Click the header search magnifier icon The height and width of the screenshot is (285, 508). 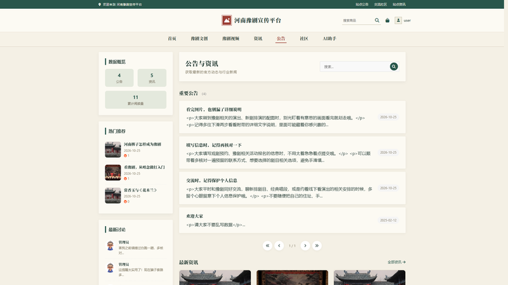(x=377, y=20)
